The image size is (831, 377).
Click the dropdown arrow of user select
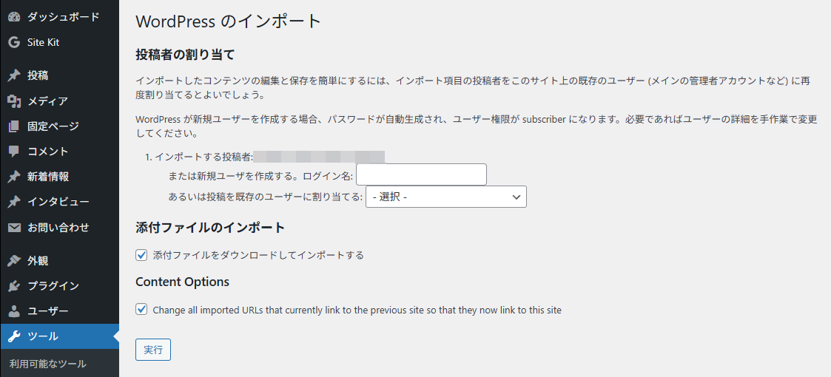click(x=516, y=197)
